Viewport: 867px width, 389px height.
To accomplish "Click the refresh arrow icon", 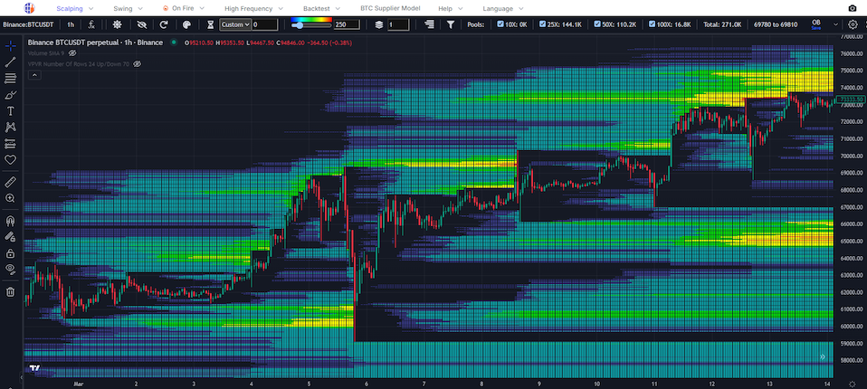I will click(164, 24).
